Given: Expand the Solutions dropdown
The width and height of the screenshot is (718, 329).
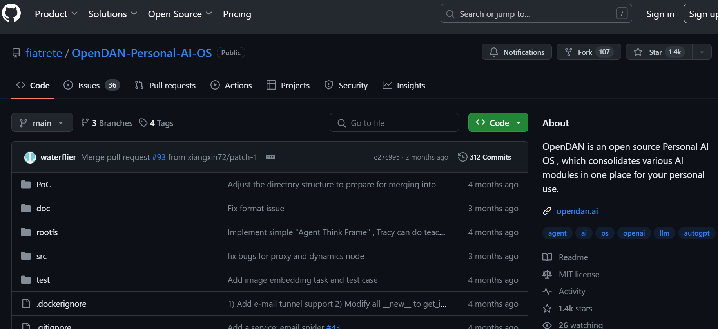Looking at the screenshot, I should coord(112,14).
